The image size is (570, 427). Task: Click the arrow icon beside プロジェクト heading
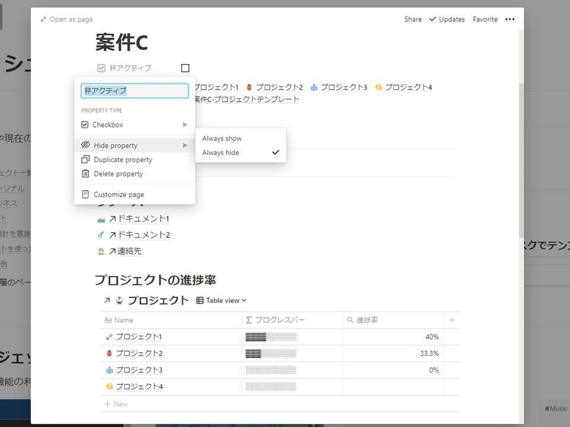pos(107,301)
